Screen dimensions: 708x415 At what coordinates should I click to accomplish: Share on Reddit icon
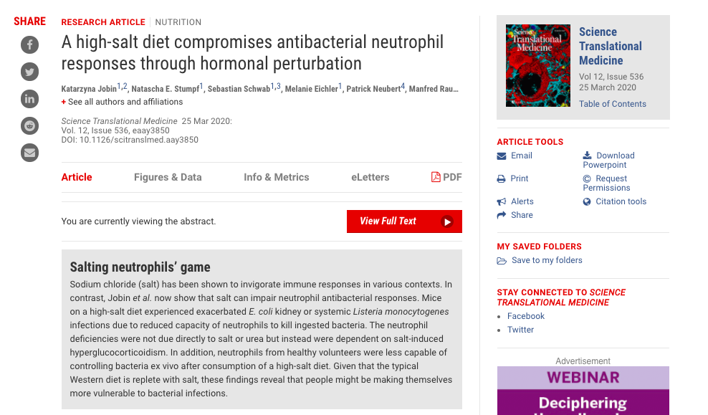click(29, 125)
